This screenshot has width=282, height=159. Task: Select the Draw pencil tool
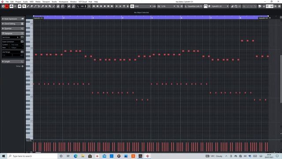(x=28, y=6)
